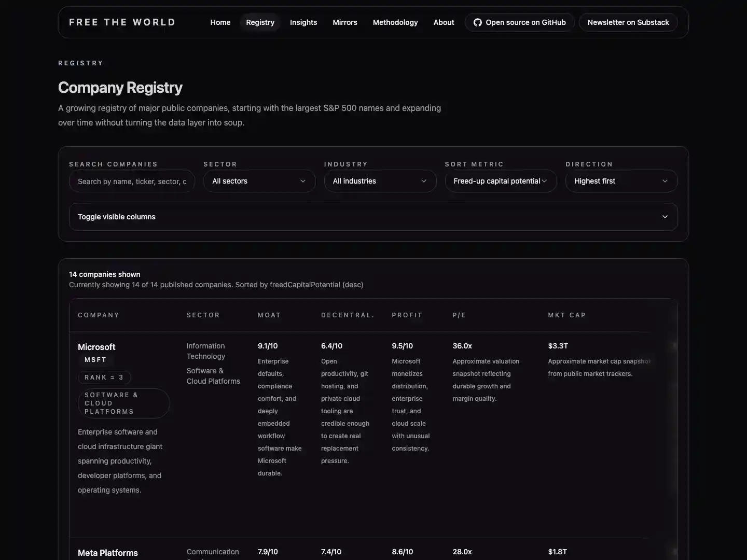
Task: Select the Registry nav tab
Action: (x=260, y=22)
